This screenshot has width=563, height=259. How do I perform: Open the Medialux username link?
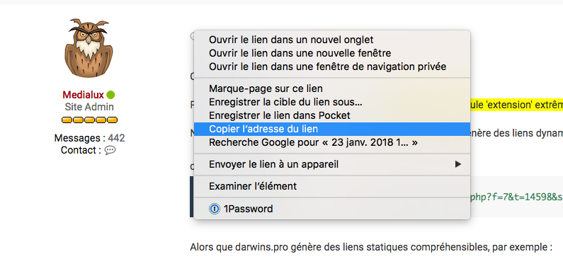coord(83,95)
